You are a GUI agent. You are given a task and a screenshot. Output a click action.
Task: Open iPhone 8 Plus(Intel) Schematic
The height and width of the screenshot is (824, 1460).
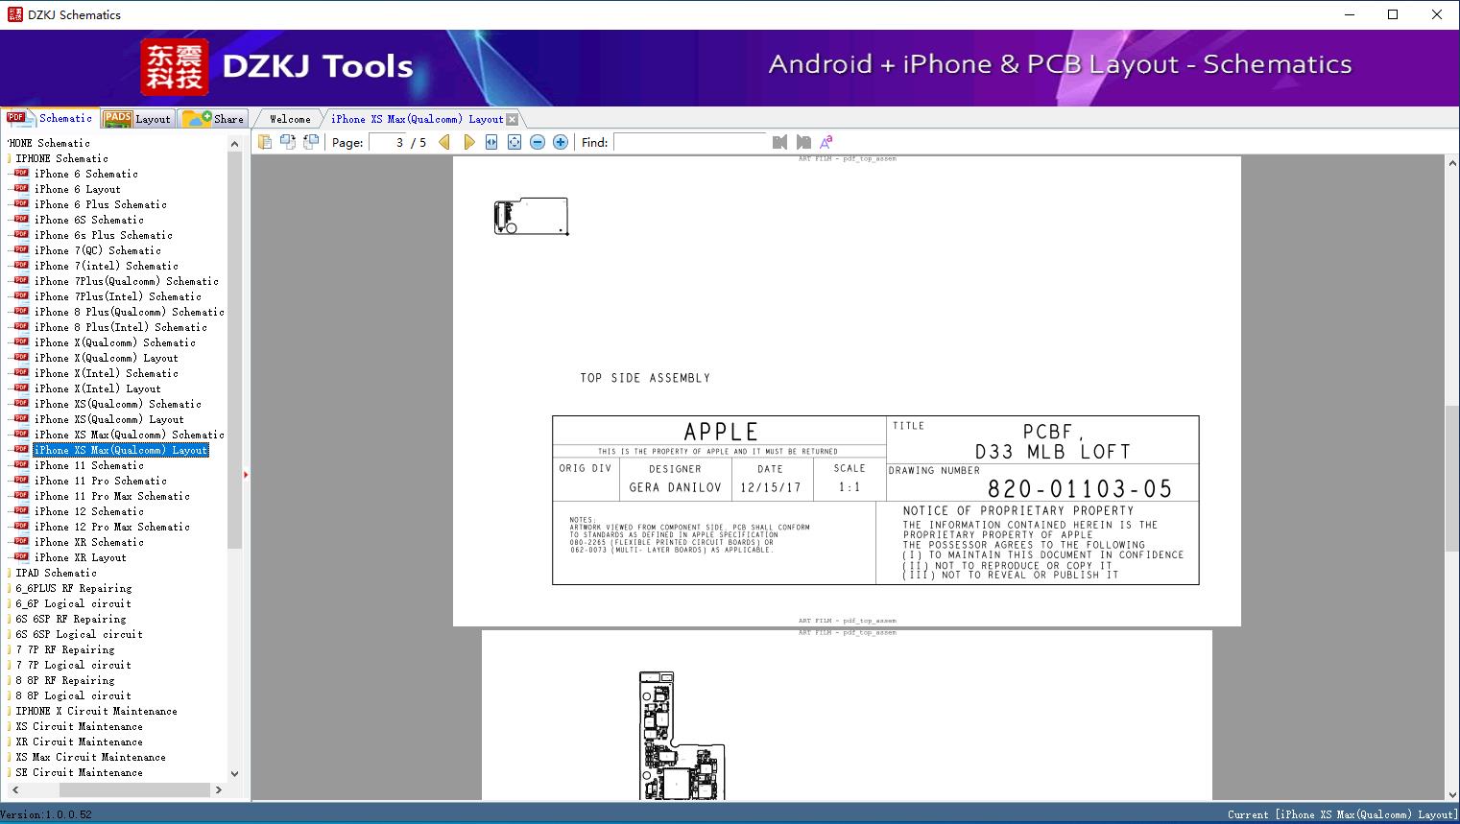click(x=121, y=327)
